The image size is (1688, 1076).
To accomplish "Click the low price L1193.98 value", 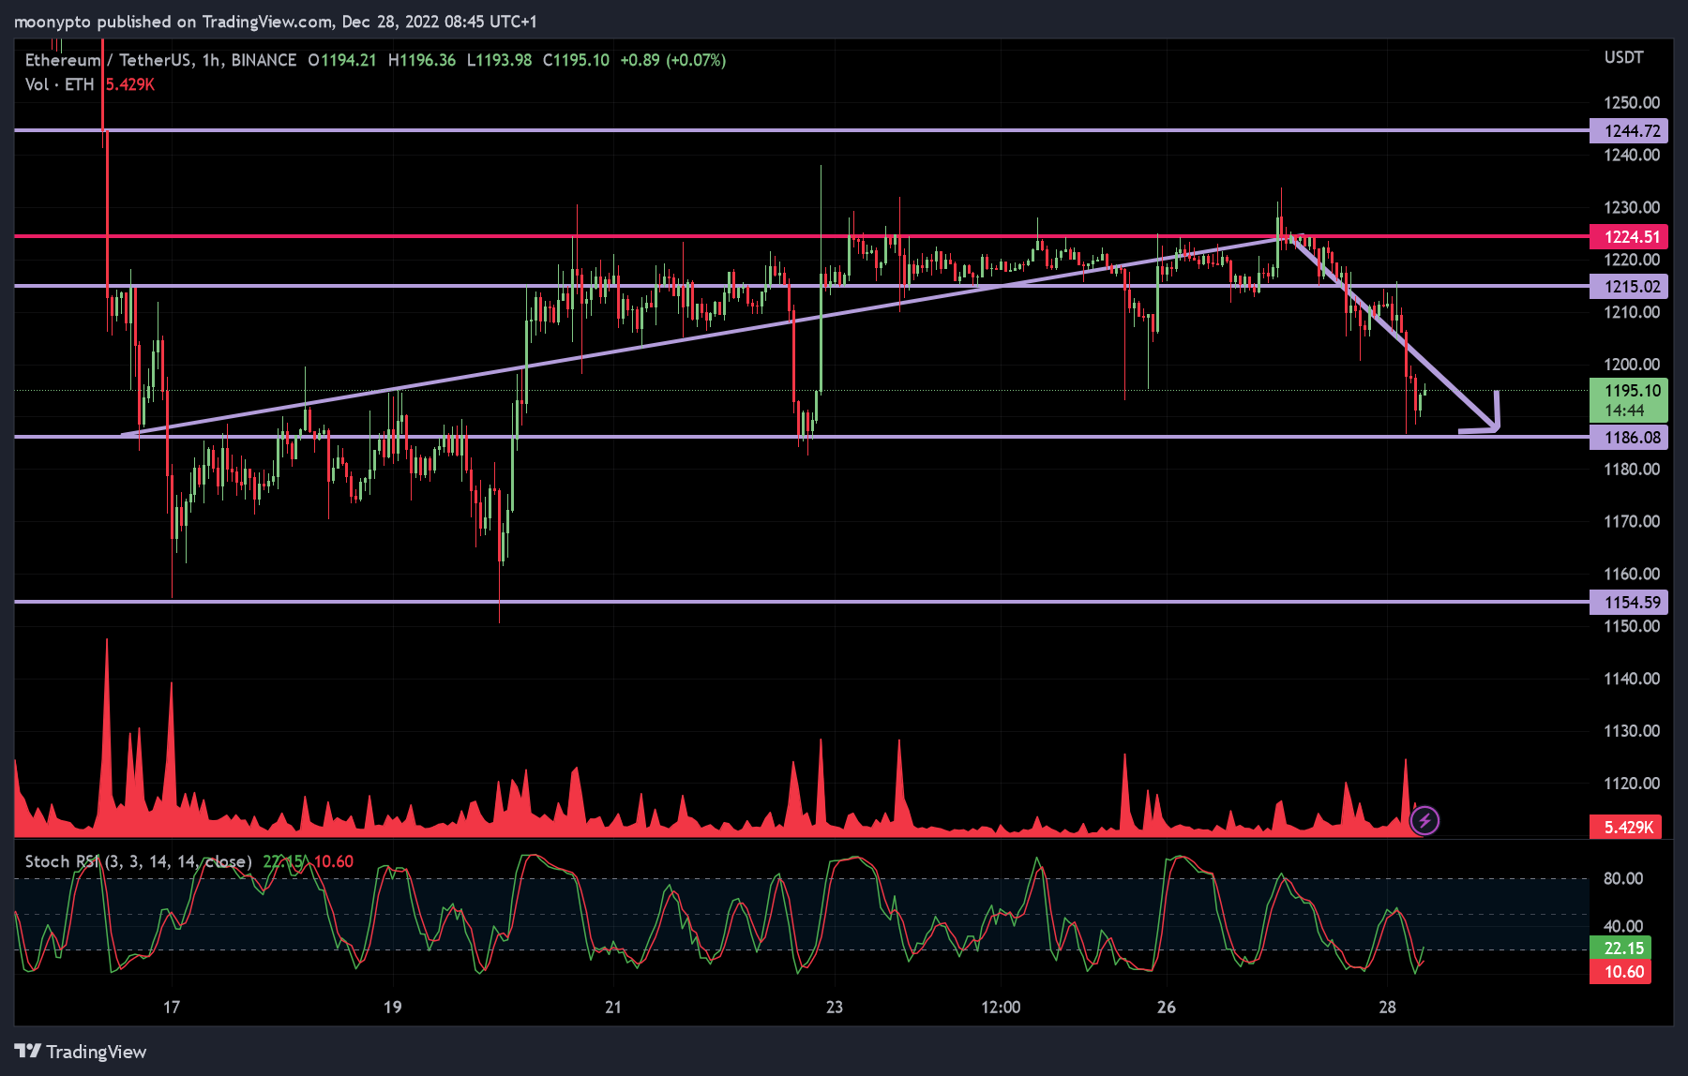I will [500, 60].
